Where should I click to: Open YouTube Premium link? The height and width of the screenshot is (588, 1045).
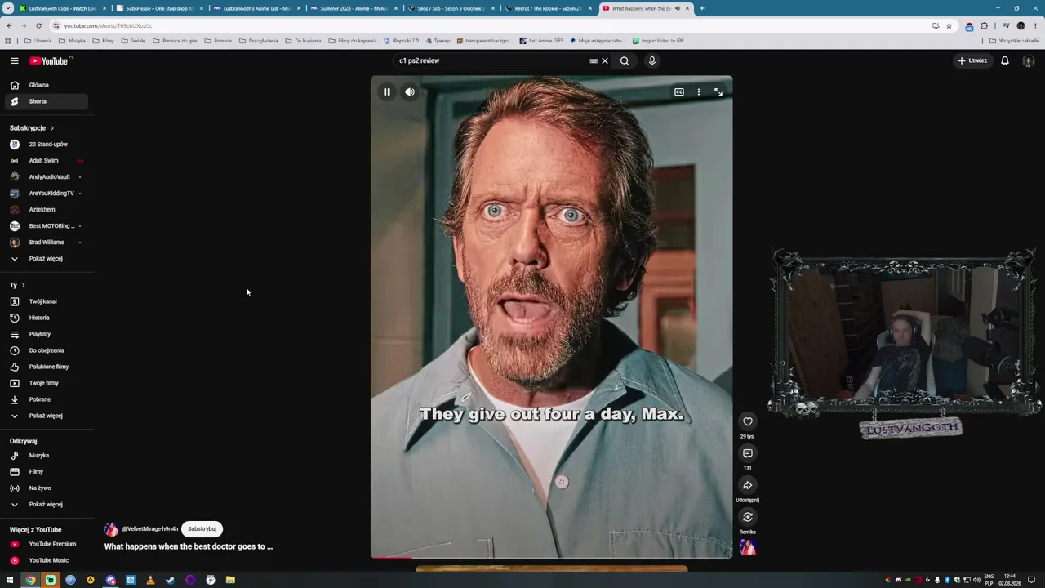[46, 544]
